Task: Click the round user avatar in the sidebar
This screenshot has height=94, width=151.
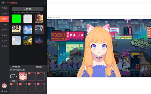Action: click(4, 86)
